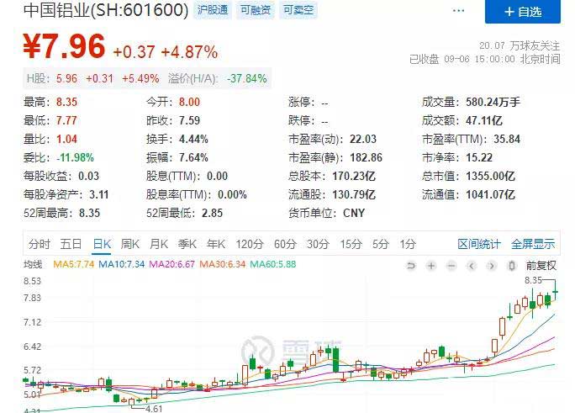
Task: Click the 最高 value 8.35
Action: click(x=66, y=102)
